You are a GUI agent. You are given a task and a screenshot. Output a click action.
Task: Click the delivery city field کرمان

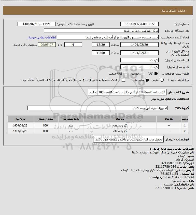tap(139, 67)
